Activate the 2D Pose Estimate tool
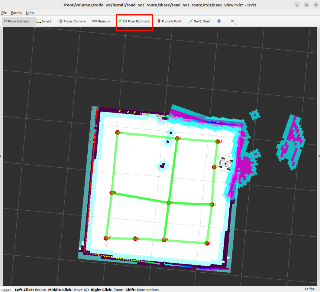 (x=134, y=21)
